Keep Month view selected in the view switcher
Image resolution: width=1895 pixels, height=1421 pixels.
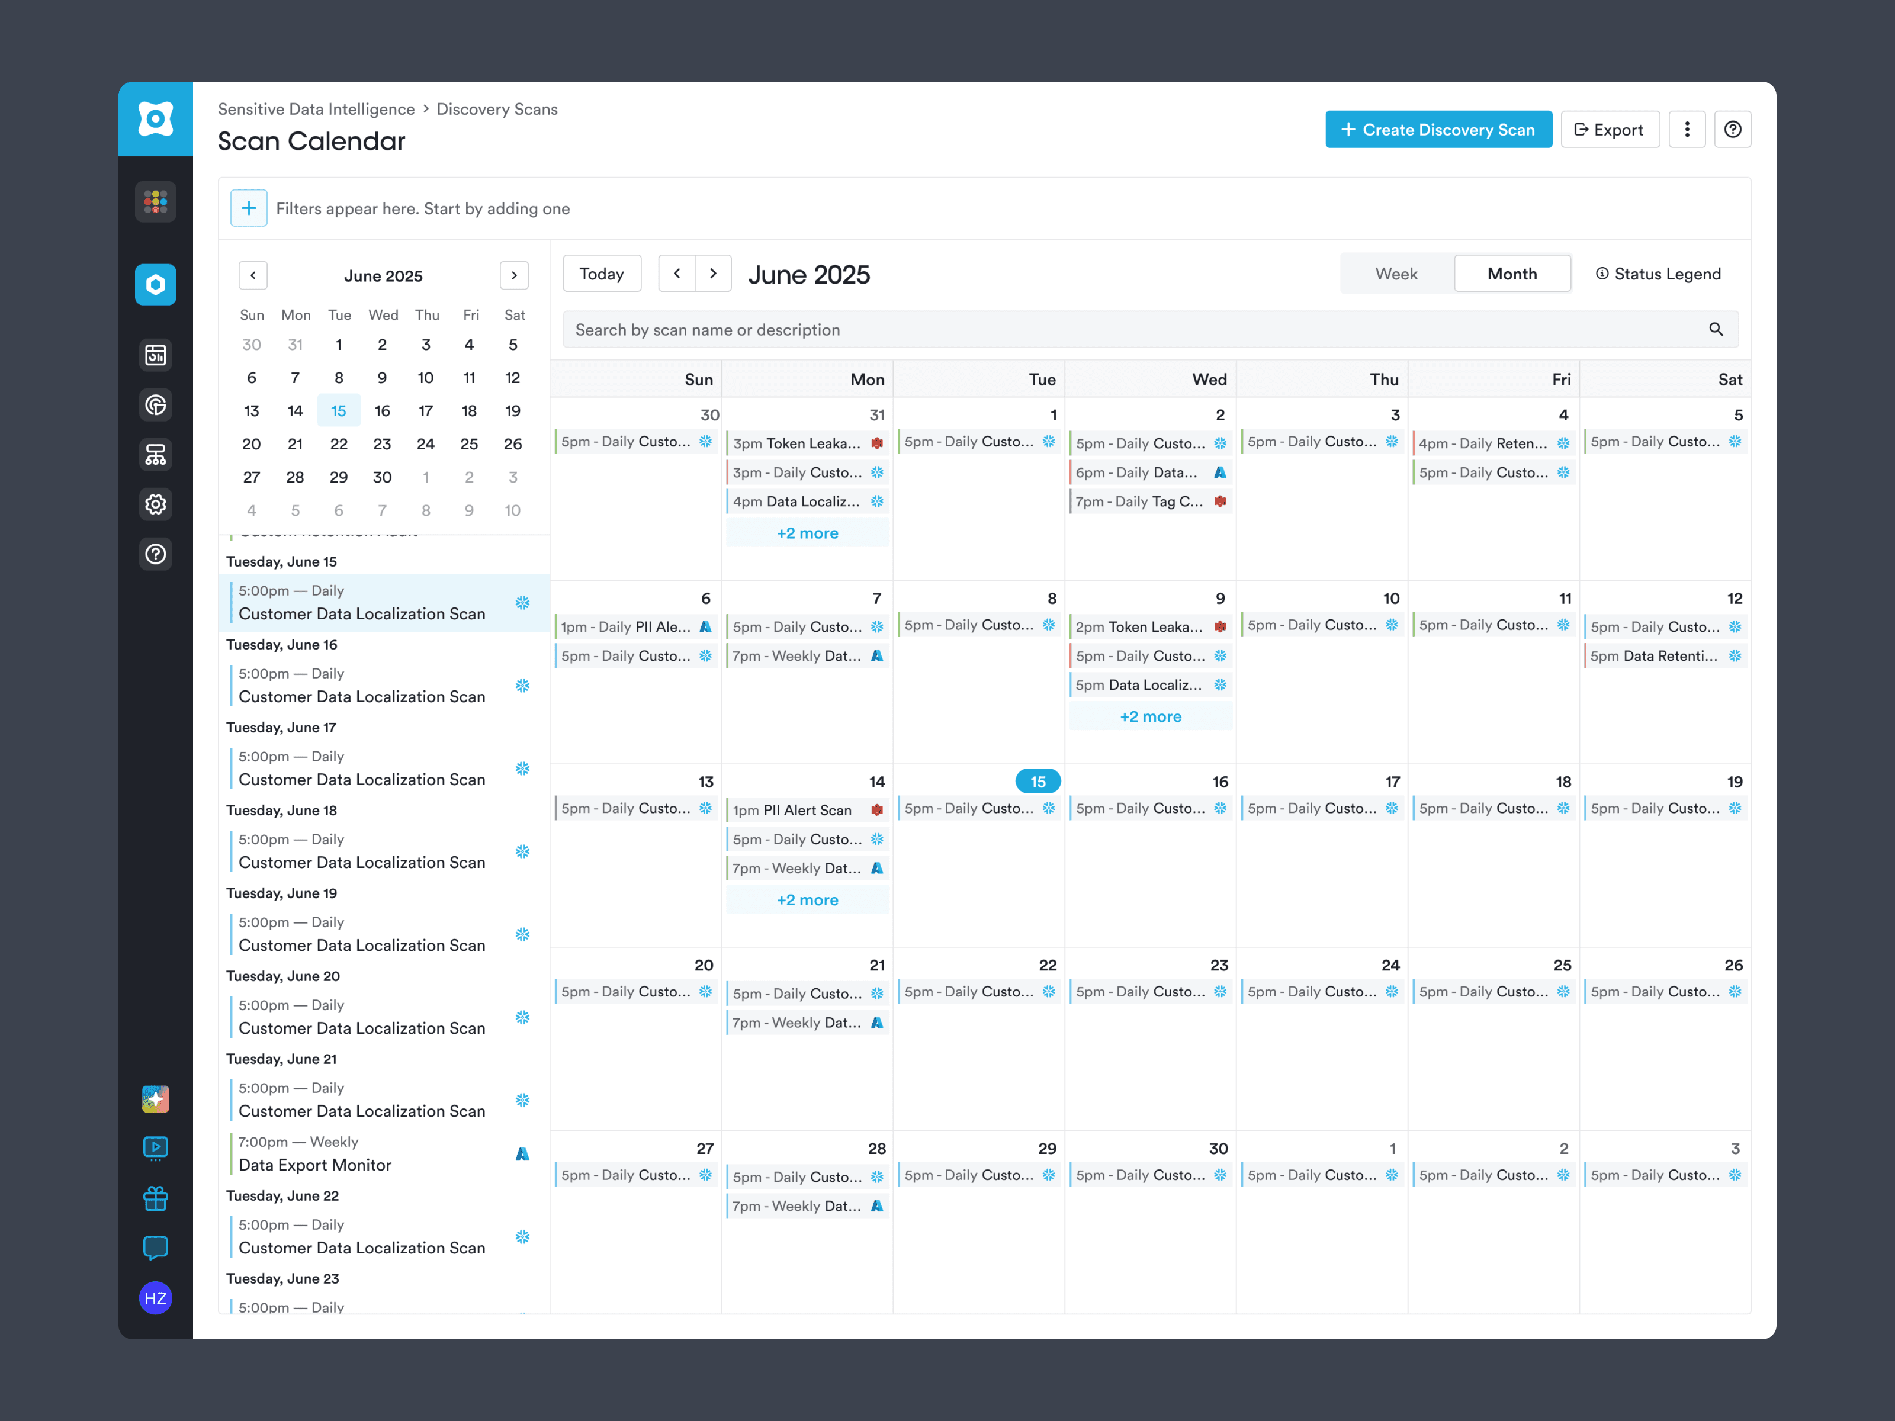click(1512, 273)
